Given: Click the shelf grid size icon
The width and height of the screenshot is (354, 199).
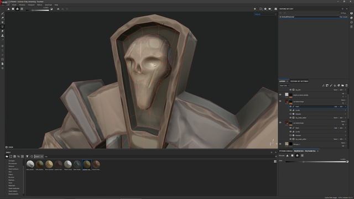Looking at the screenshot, I should 275,161.
